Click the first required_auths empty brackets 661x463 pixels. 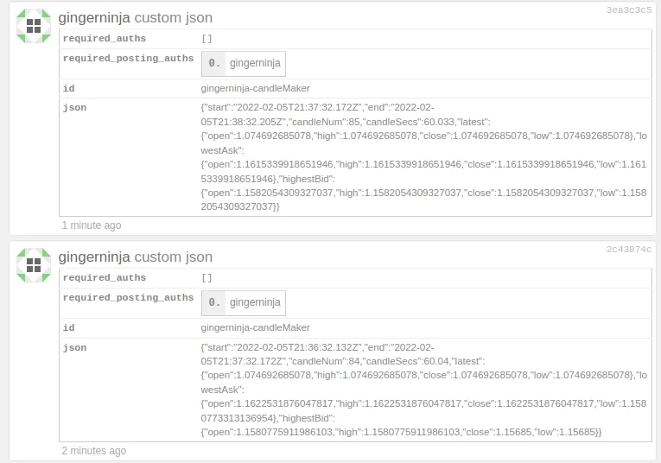207,39
